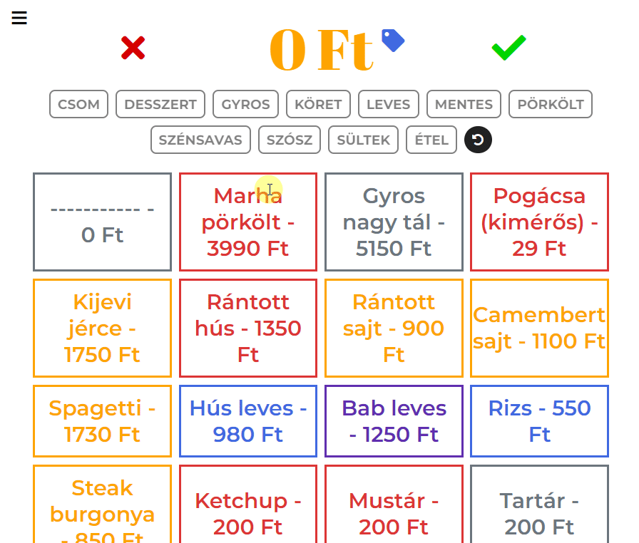
Task: Add Marha pörkölt 3990 Ft
Action: [x=248, y=222]
